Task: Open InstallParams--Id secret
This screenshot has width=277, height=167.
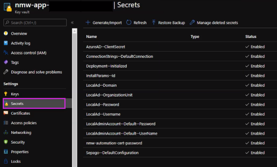Action: 101,76
